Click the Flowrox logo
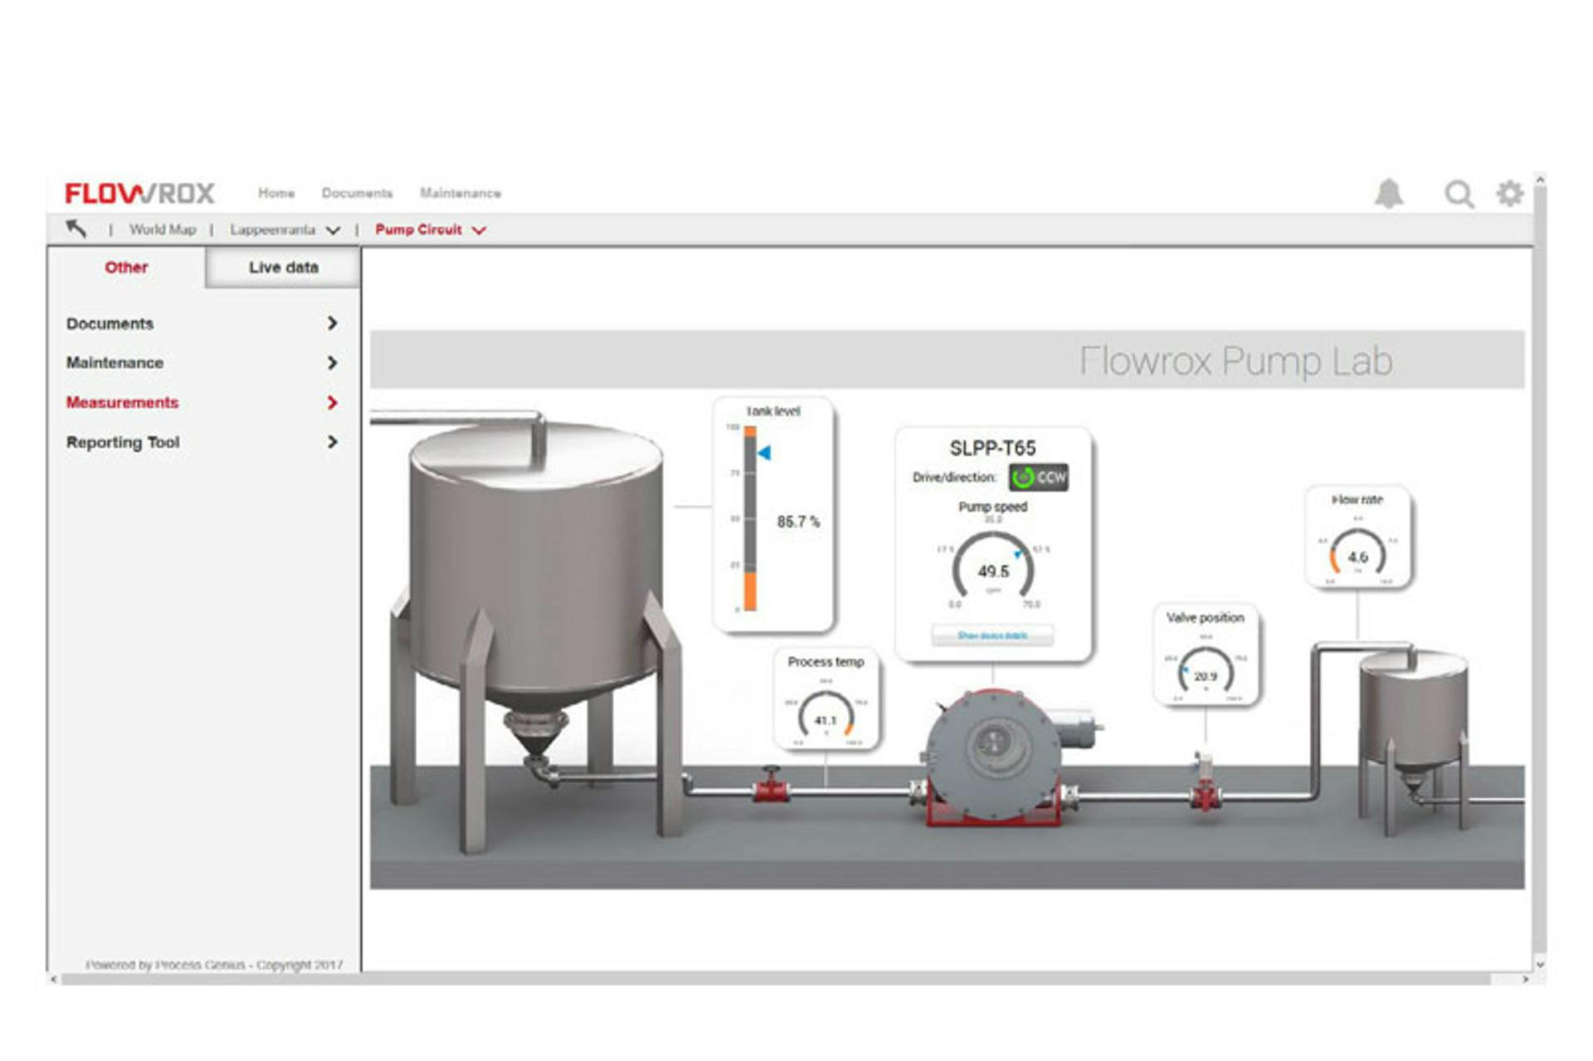The height and width of the screenshot is (1061, 1593). coord(139,193)
